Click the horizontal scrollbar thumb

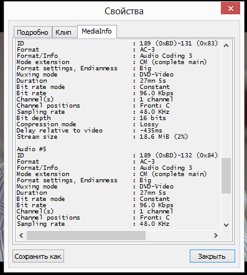pyautogui.click(x=86, y=235)
